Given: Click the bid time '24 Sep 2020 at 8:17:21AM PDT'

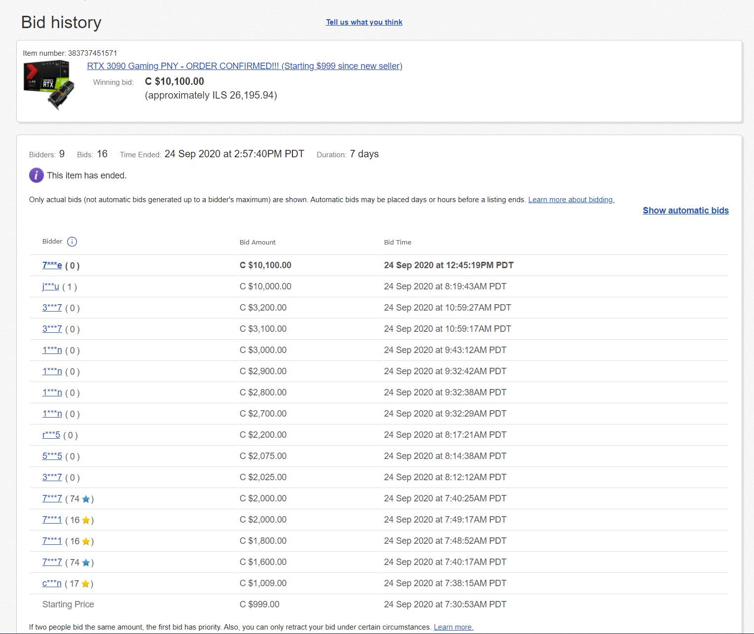Looking at the screenshot, I should coord(445,435).
